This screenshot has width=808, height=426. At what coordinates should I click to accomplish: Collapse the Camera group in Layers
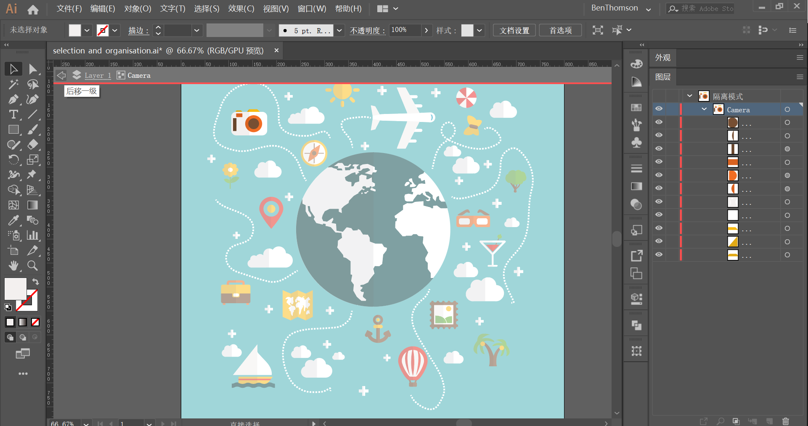pyautogui.click(x=704, y=109)
